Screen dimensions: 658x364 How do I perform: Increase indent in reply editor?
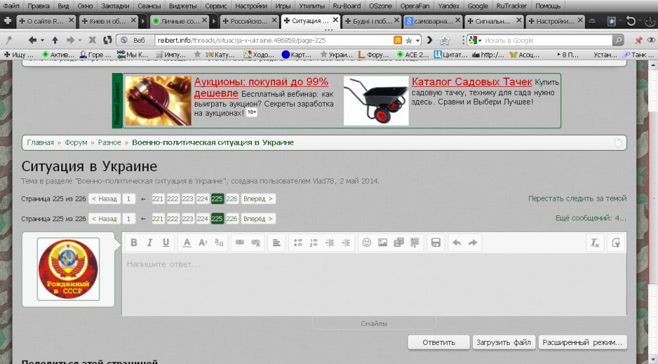click(x=346, y=243)
